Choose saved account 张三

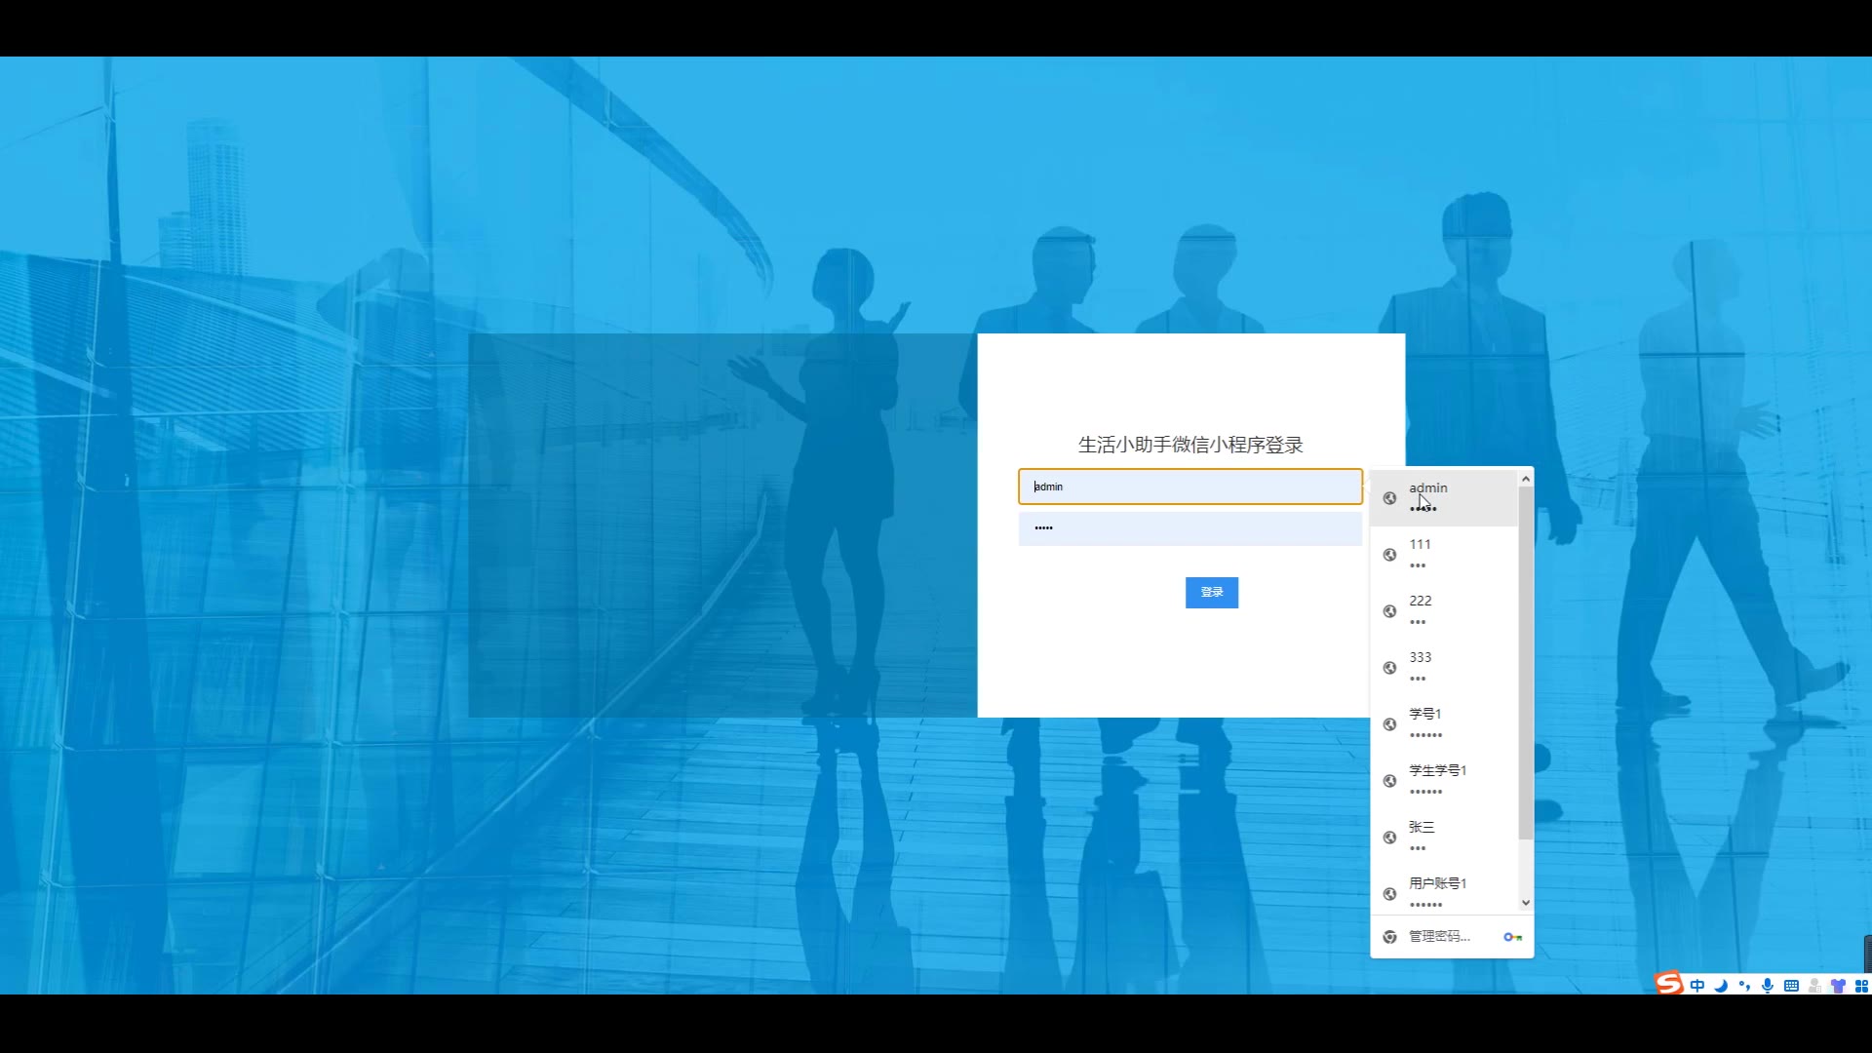point(1444,838)
